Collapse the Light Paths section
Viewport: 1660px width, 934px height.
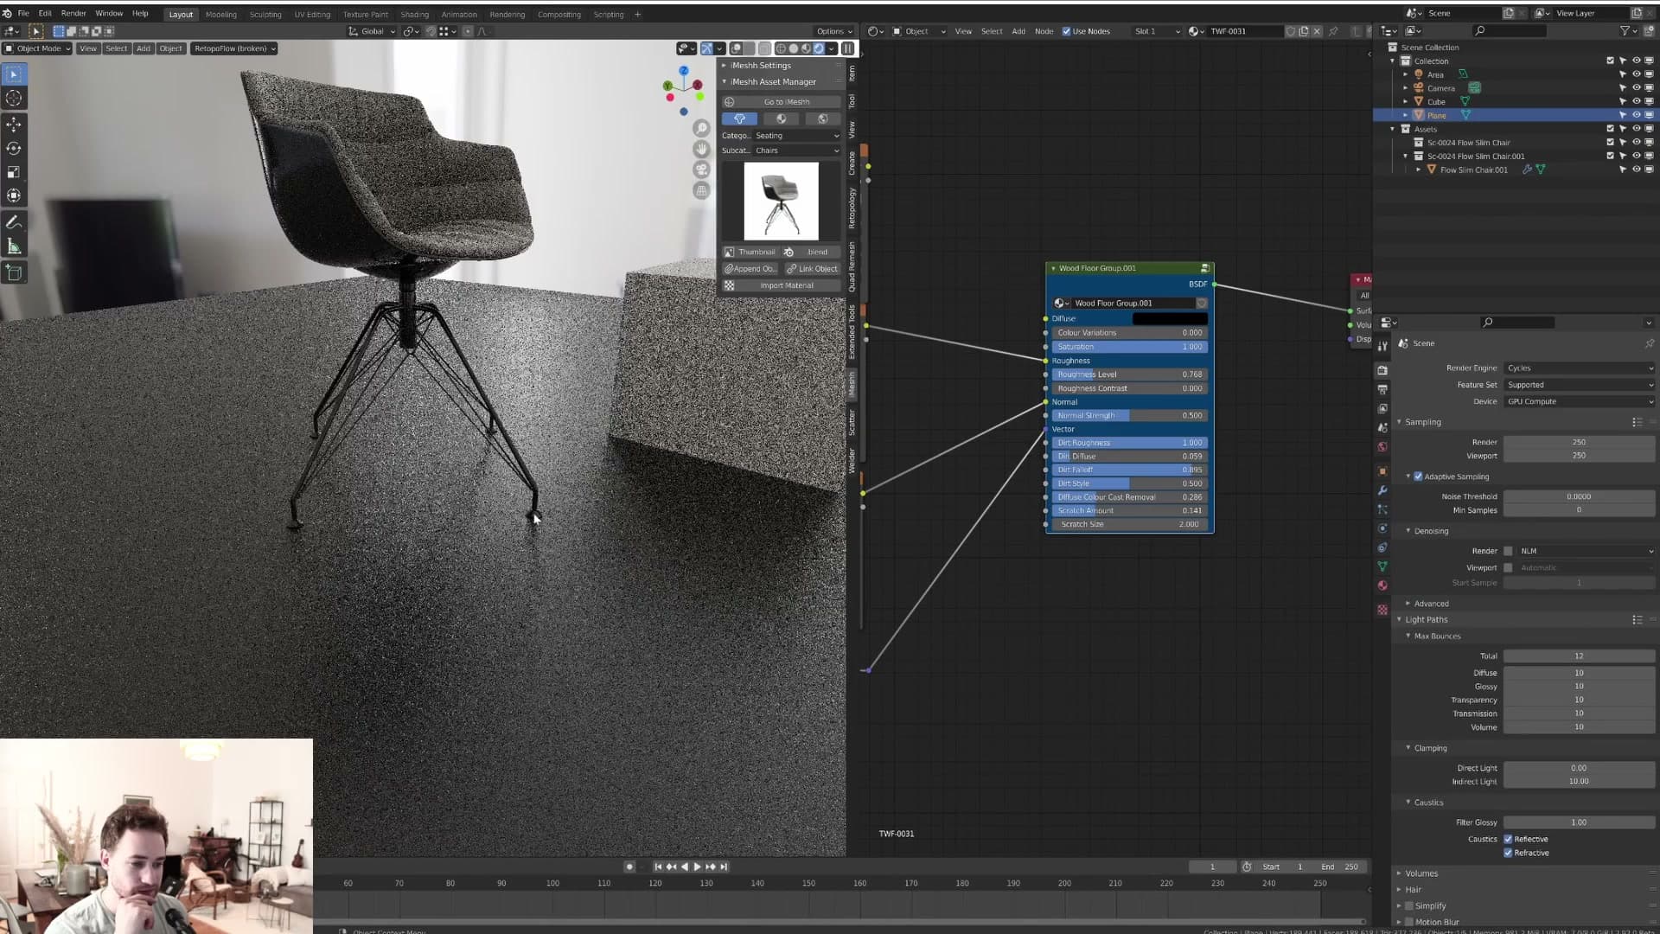[x=1427, y=619]
